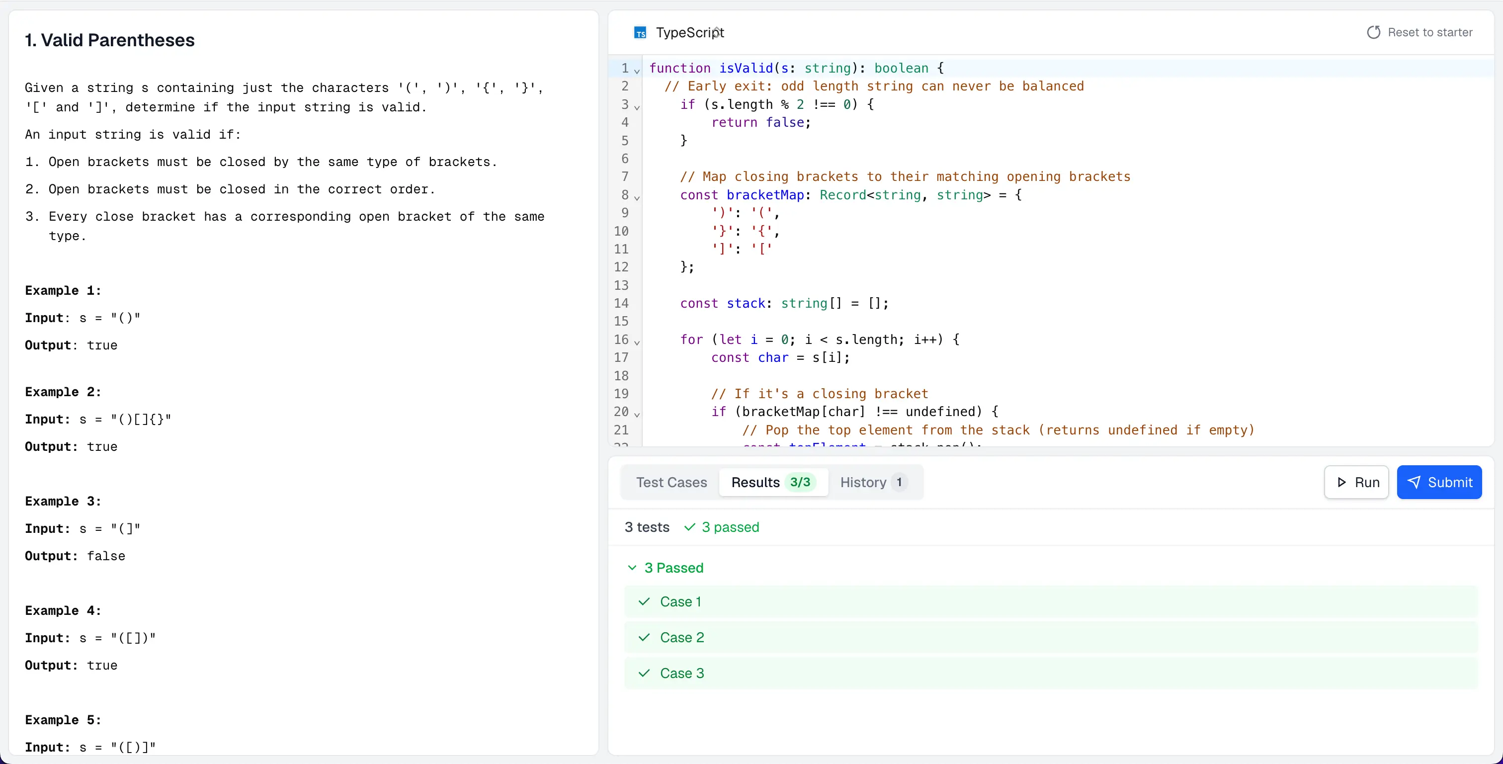
Task: Click the '3 tests' summary text
Action: click(647, 527)
